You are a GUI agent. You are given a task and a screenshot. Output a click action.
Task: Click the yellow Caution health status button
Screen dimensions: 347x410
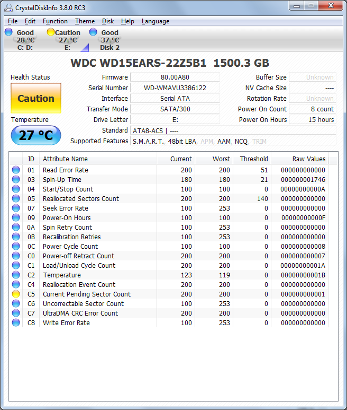point(36,98)
